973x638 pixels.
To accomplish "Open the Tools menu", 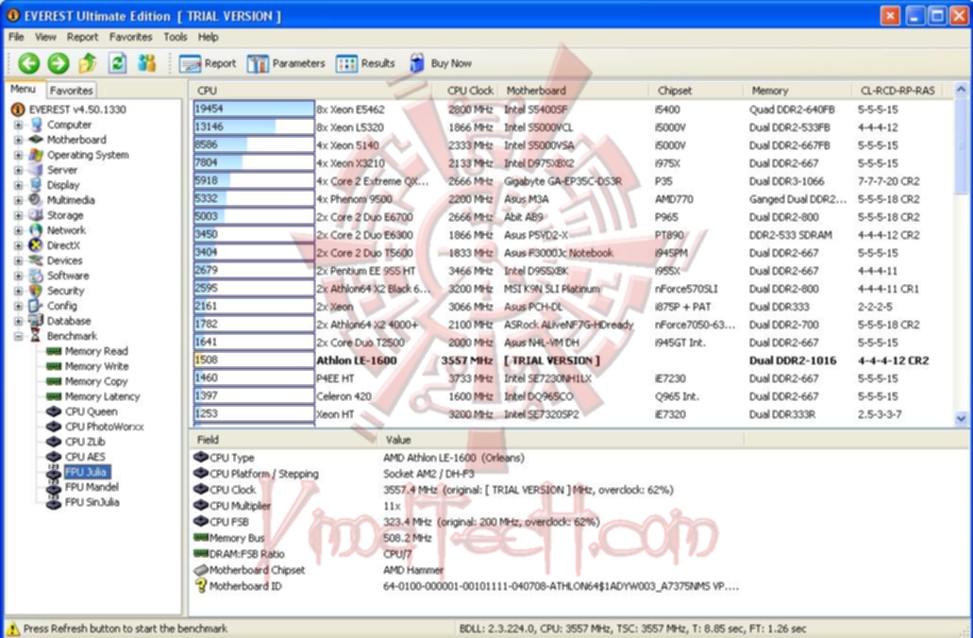I will 175,37.
